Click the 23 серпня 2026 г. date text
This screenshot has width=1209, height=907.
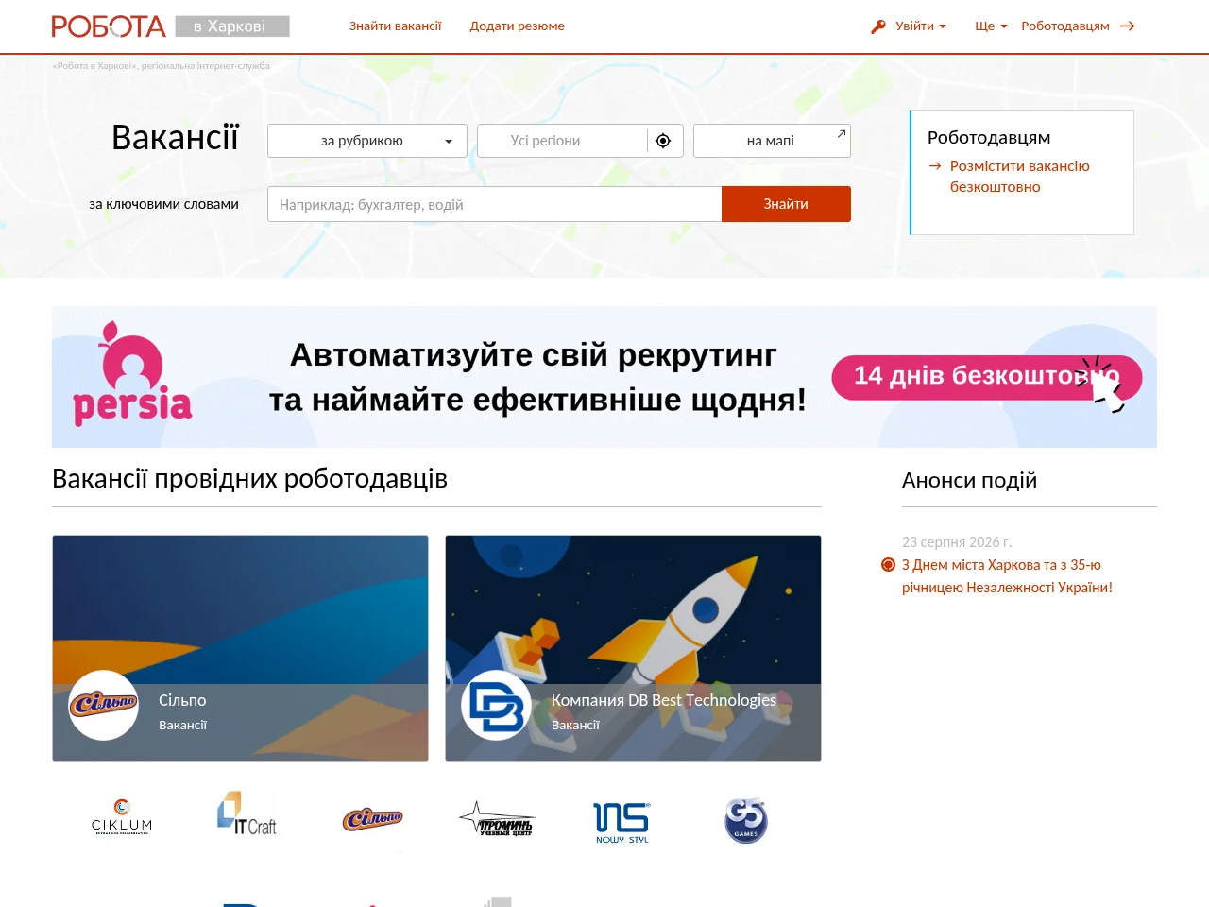point(957,542)
